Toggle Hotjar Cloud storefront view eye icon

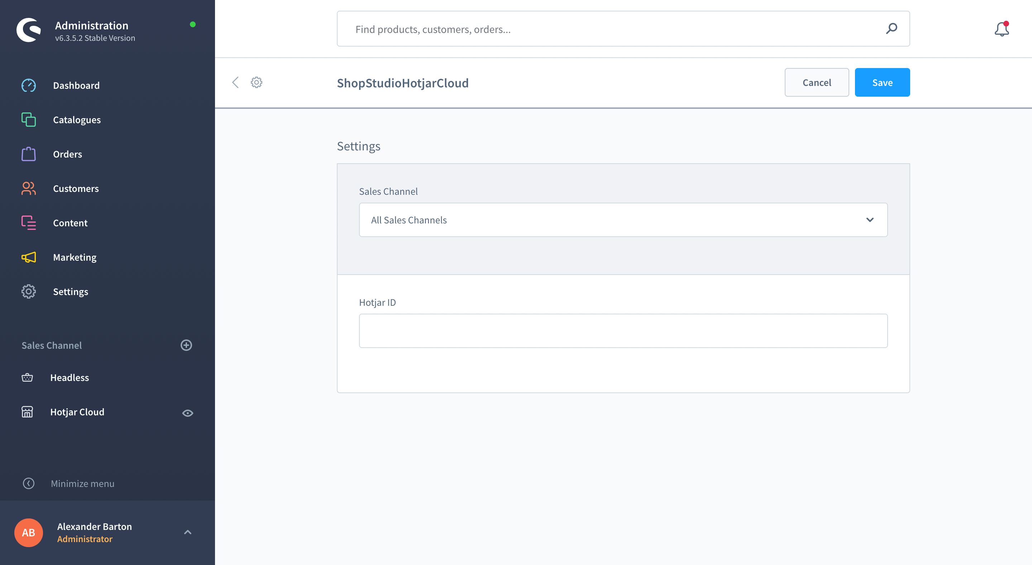(x=187, y=413)
